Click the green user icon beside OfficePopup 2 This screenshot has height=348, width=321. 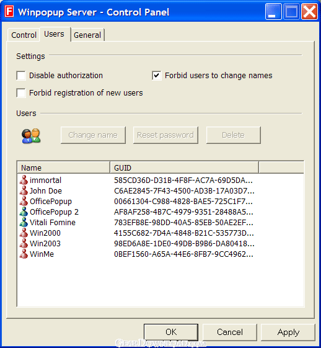point(24,212)
